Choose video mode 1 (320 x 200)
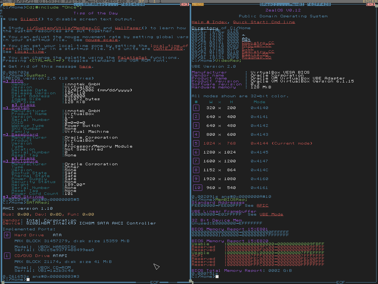Image resolution: width=378 pixels, height=284 pixels. 196,108
